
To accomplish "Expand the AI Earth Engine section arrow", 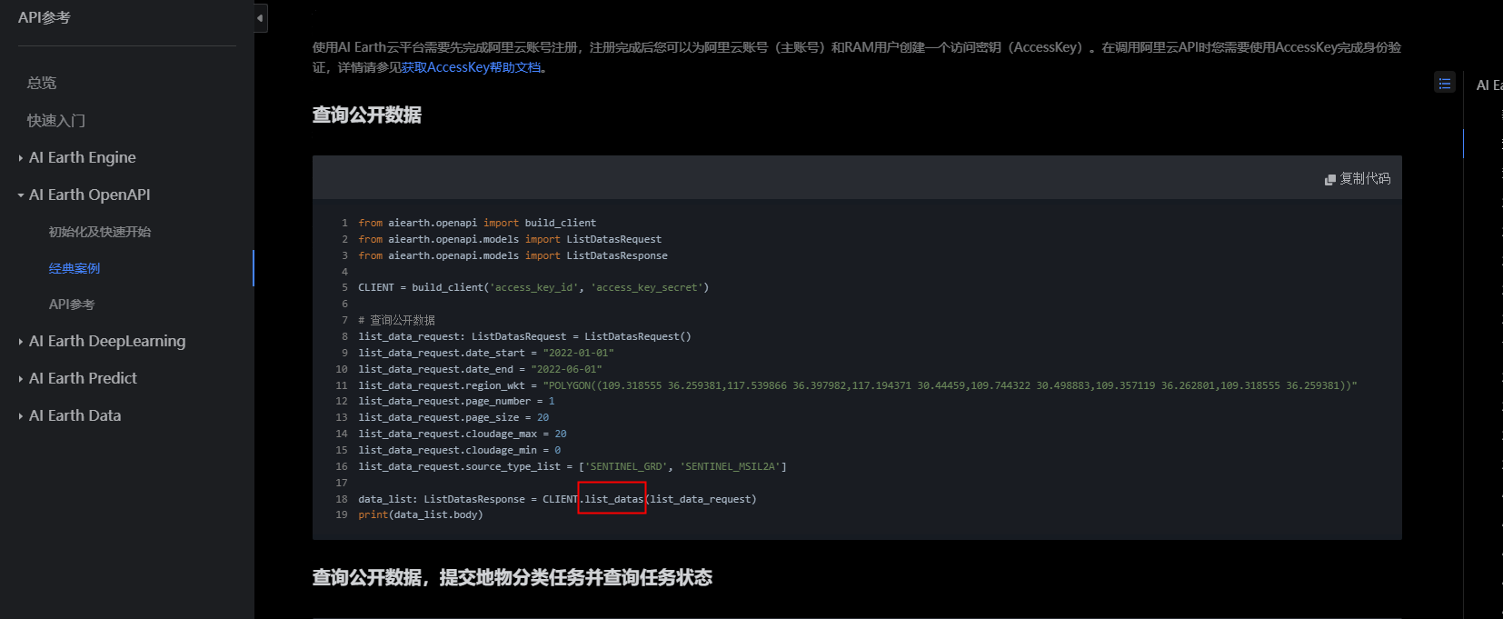I will coord(21,158).
